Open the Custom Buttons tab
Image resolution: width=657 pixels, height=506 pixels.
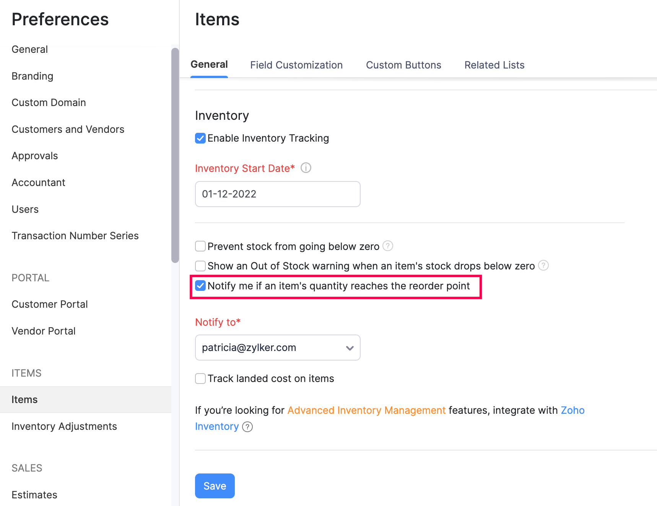tap(403, 65)
